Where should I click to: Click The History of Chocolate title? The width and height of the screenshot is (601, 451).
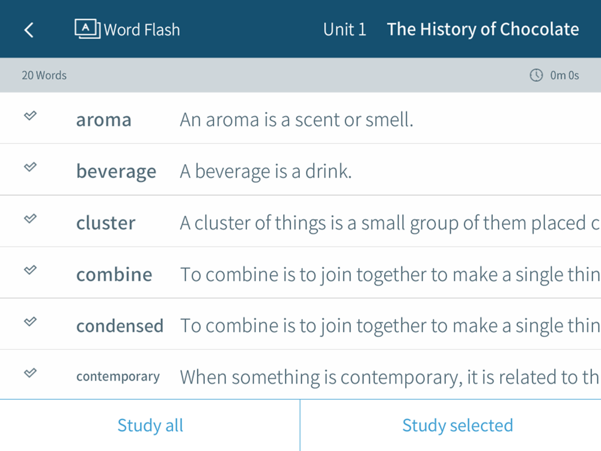click(x=483, y=29)
